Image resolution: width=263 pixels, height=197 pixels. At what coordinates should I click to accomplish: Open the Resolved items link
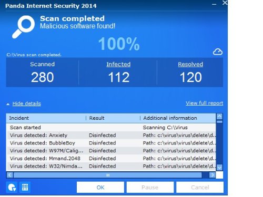(x=190, y=64)
